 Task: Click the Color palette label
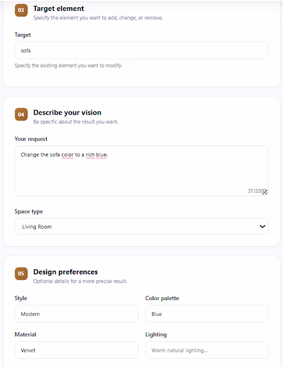[x=162, y=298]
